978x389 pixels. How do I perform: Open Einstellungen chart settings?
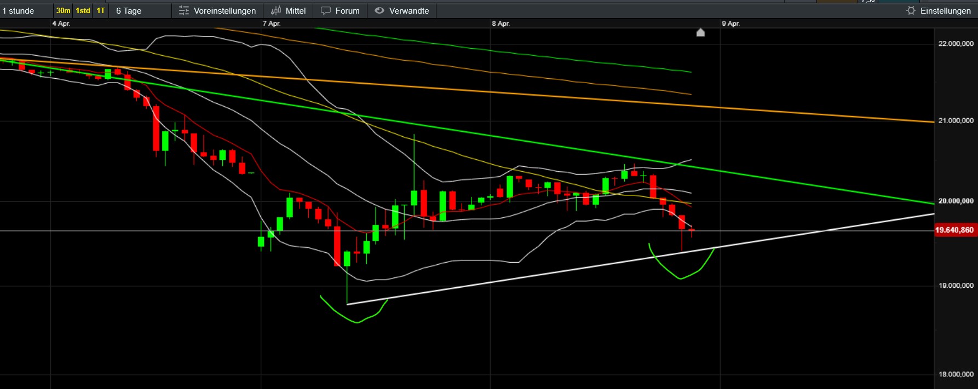939,11
